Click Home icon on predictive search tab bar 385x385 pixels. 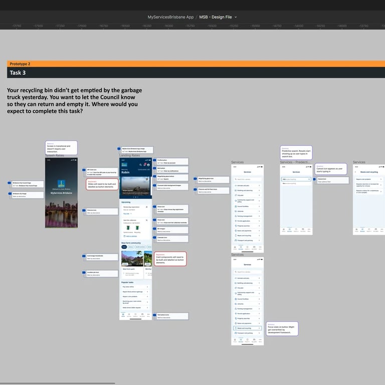click(x=284, y=230)
